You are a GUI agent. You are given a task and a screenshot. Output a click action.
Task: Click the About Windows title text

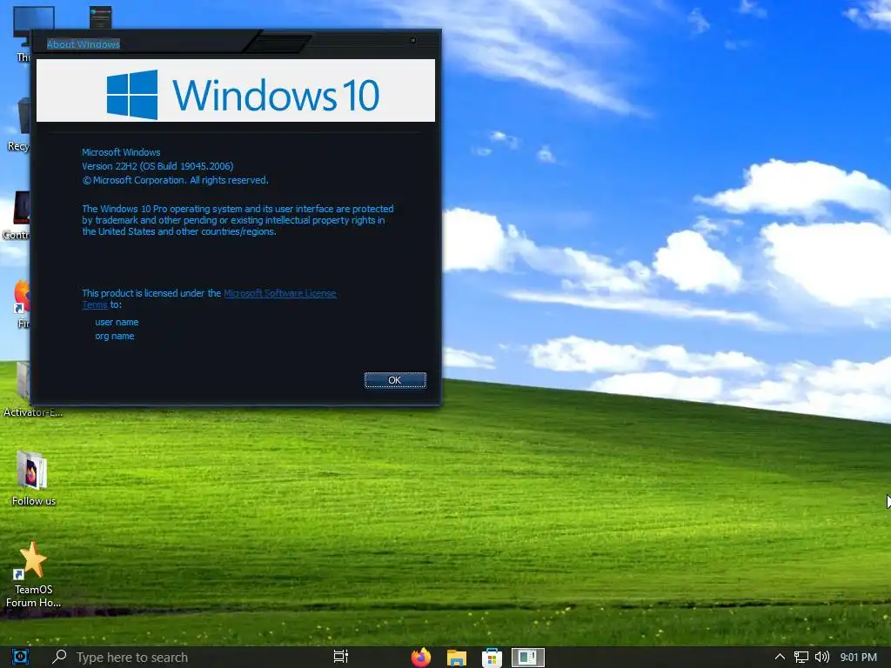point(84,44)
